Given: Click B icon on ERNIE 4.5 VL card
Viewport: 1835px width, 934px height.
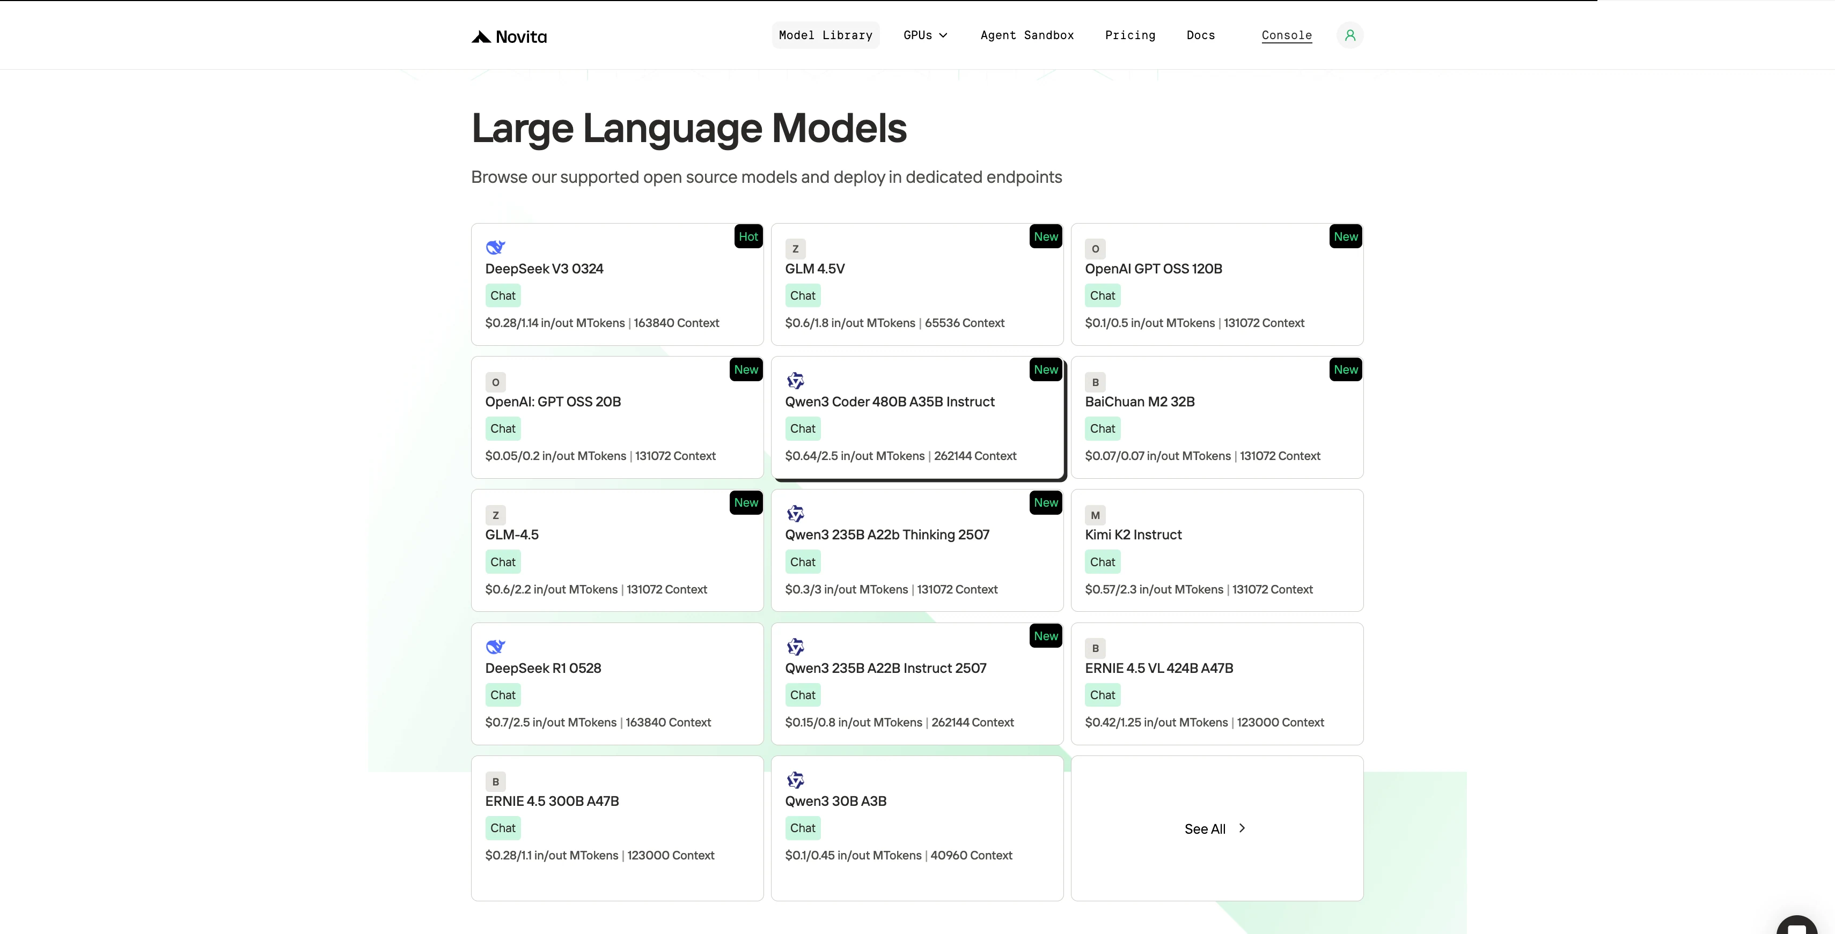Looking at the screenshot, I should coord(1095,648).
